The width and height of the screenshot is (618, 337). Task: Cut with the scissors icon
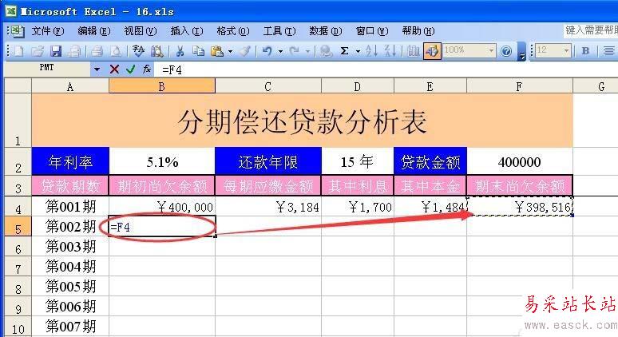point(180,51)
